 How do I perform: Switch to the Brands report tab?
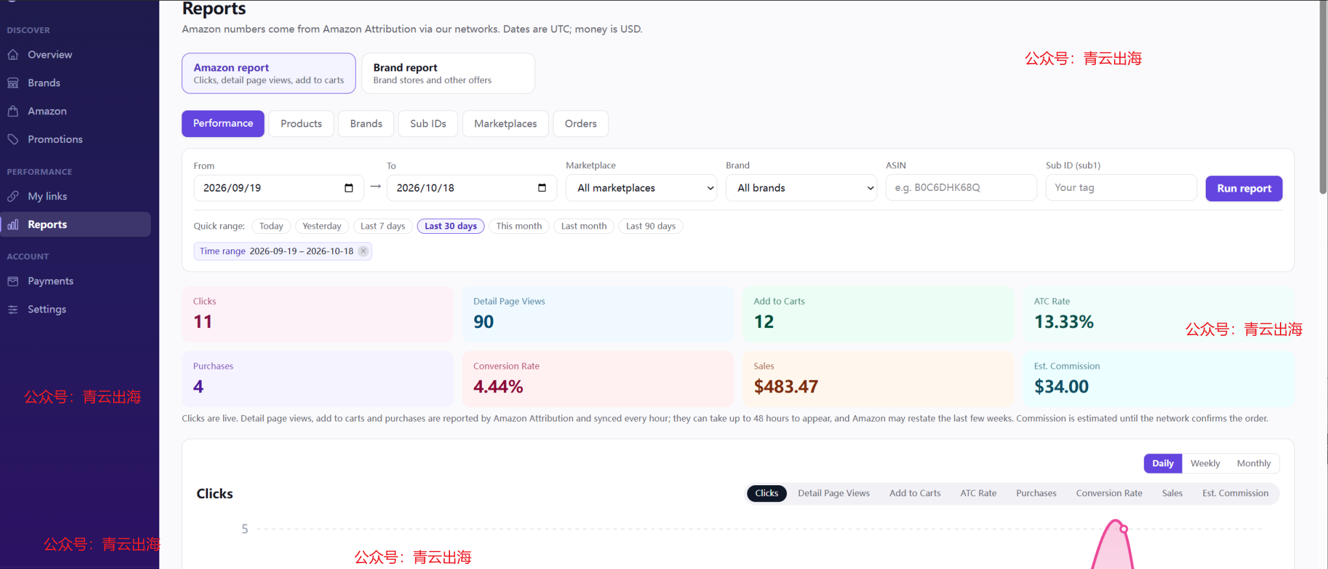[366, 123]
